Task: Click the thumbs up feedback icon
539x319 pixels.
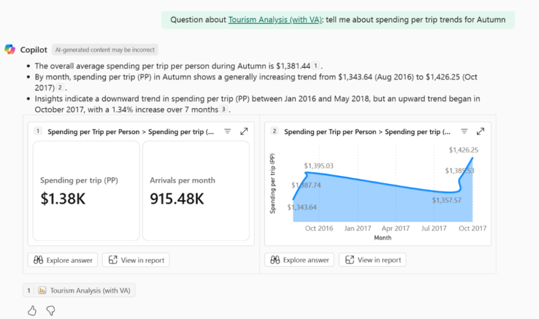Action: coord(32,311)
